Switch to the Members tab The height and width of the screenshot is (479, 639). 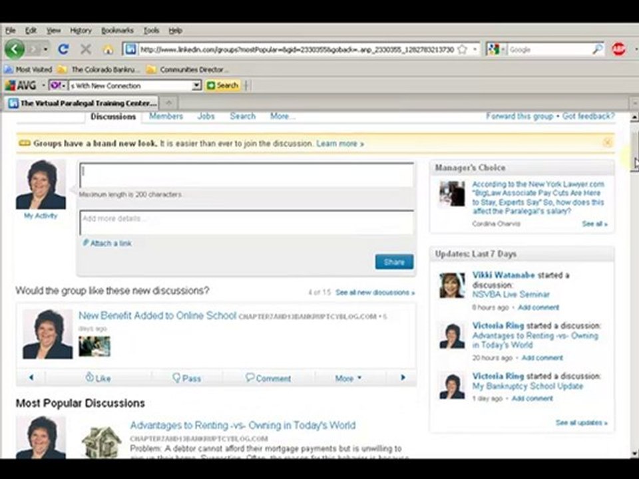[166, 116]
